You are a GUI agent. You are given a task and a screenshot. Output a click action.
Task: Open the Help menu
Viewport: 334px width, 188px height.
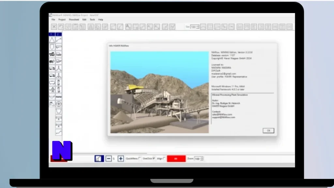100,20
